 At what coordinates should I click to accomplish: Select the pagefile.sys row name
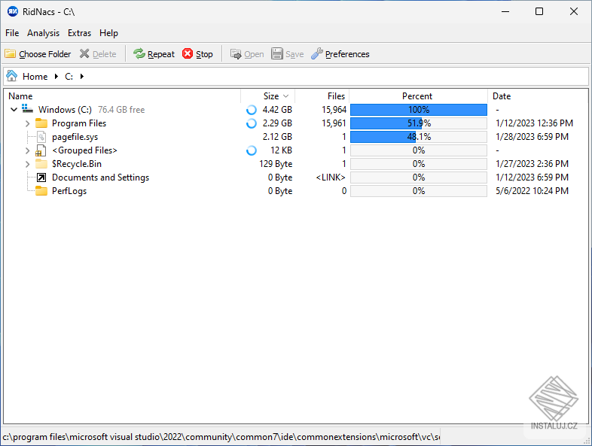coord(75,137)
